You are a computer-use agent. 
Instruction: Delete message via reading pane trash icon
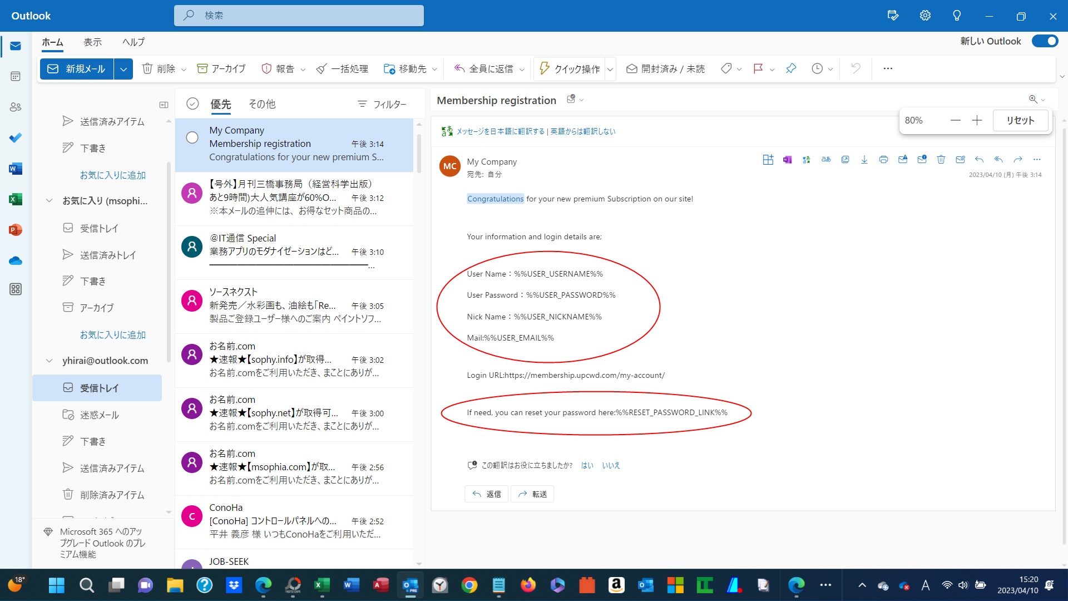pos(941,160)
